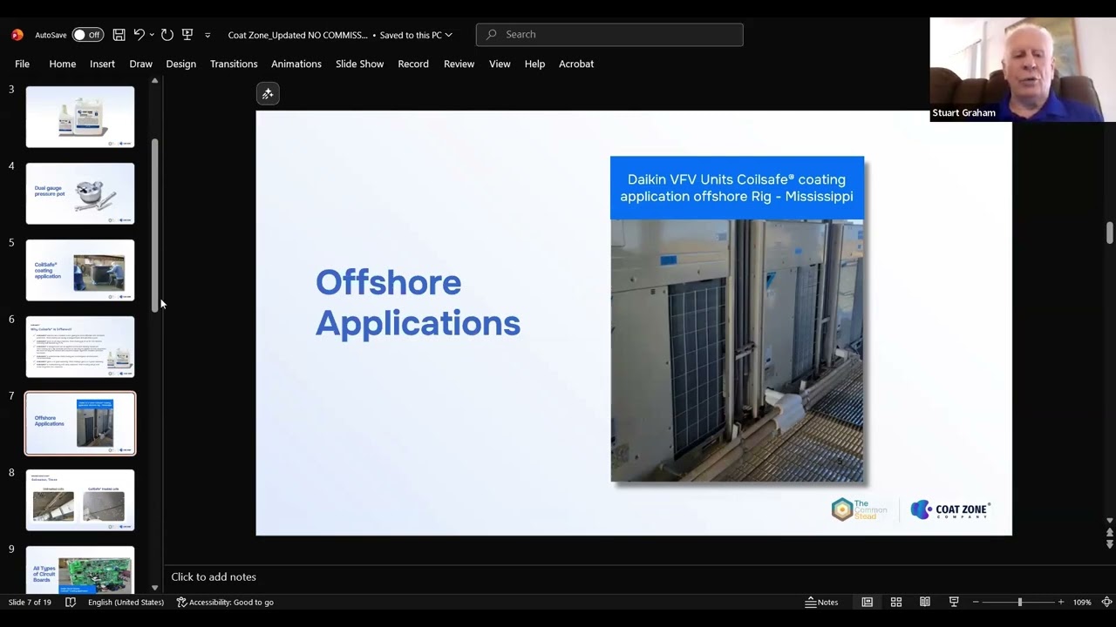Click 'English (United States)' language indicator
Screen dimensions: 1116x627
tap(126, 602)
